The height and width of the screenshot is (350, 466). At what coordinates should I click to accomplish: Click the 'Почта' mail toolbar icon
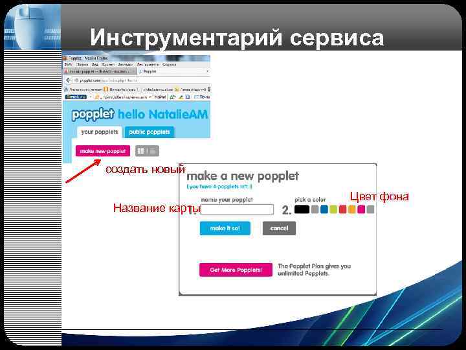pos(202,97)
